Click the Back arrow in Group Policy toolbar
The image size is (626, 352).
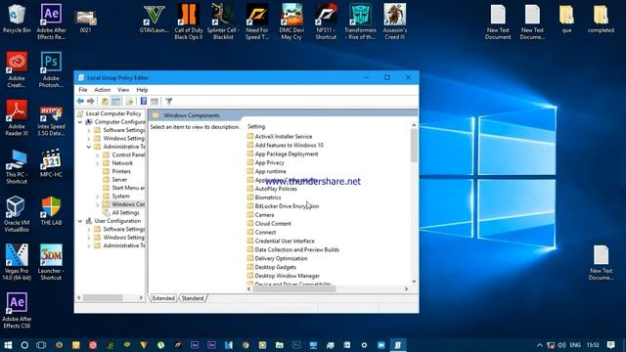(x=80, y=102)
